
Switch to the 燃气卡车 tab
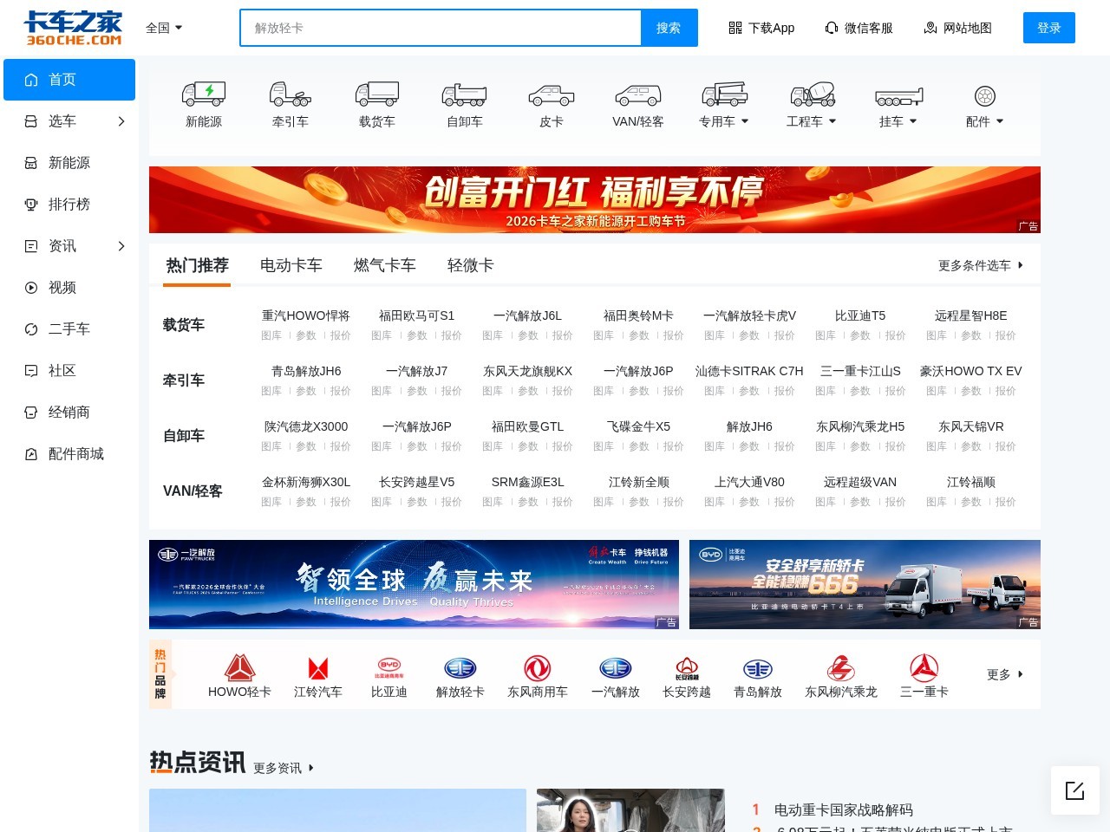(384, 265)
